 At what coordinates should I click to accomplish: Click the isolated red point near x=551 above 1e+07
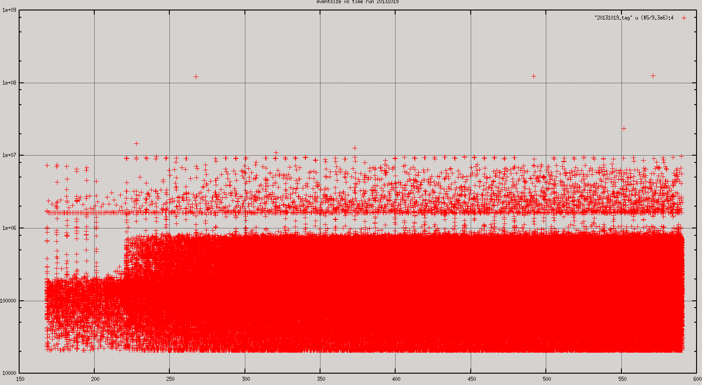[624, 128]
